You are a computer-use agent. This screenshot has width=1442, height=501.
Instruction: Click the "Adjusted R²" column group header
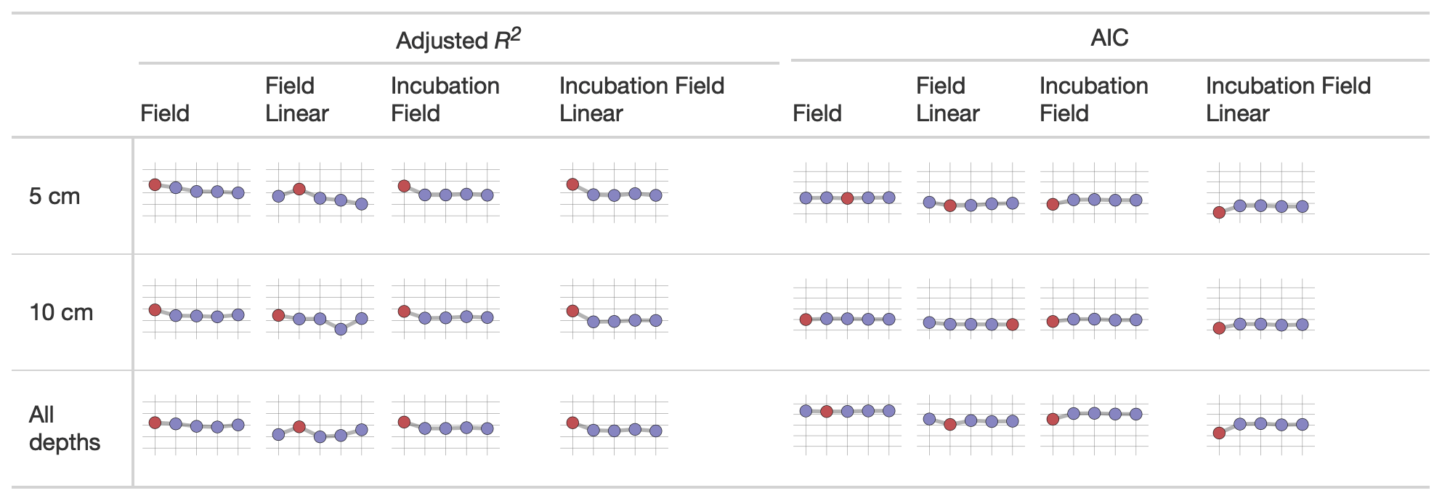point(458,40)
